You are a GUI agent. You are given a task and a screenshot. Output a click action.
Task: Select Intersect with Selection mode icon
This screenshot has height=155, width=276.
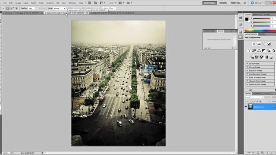(17, 8)
